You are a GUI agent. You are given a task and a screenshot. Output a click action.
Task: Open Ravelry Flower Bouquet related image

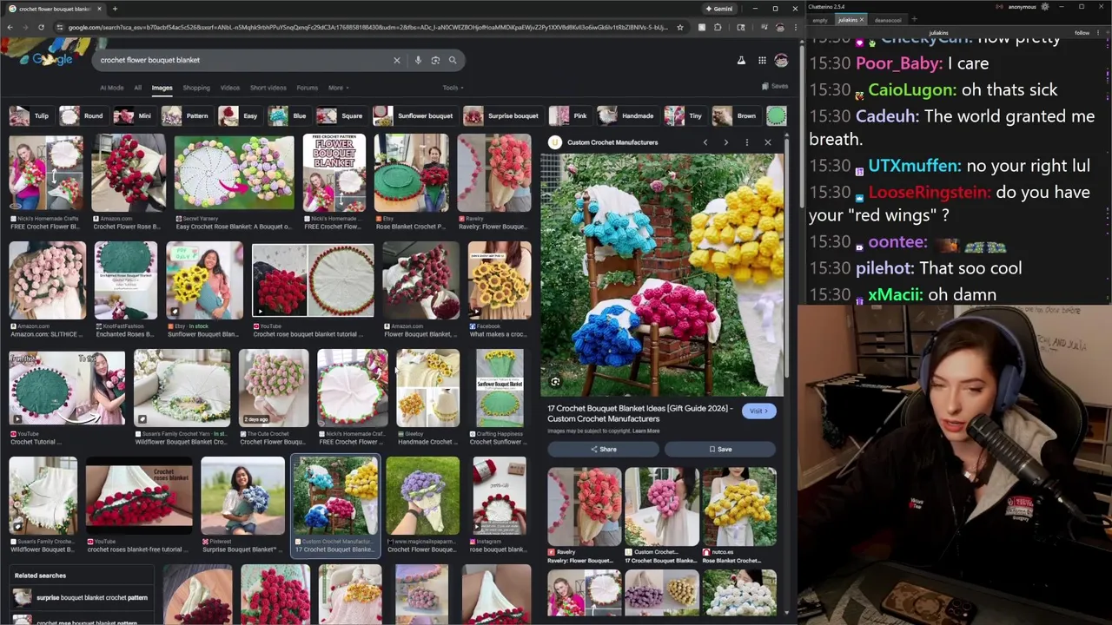coord(584,506)
